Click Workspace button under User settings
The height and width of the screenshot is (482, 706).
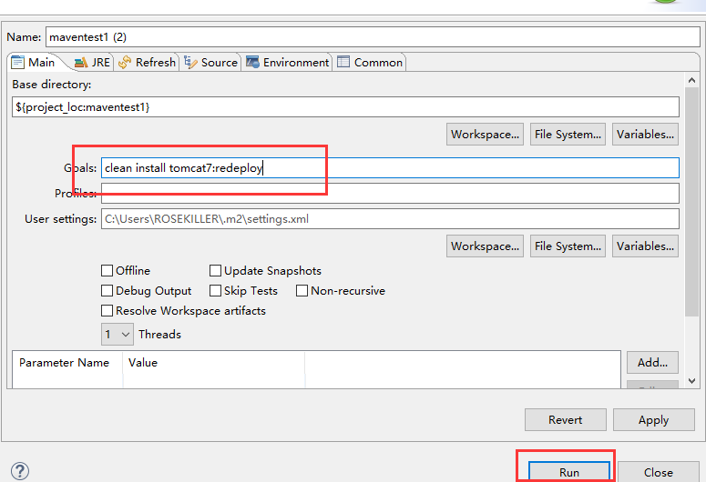click(485, 246)
